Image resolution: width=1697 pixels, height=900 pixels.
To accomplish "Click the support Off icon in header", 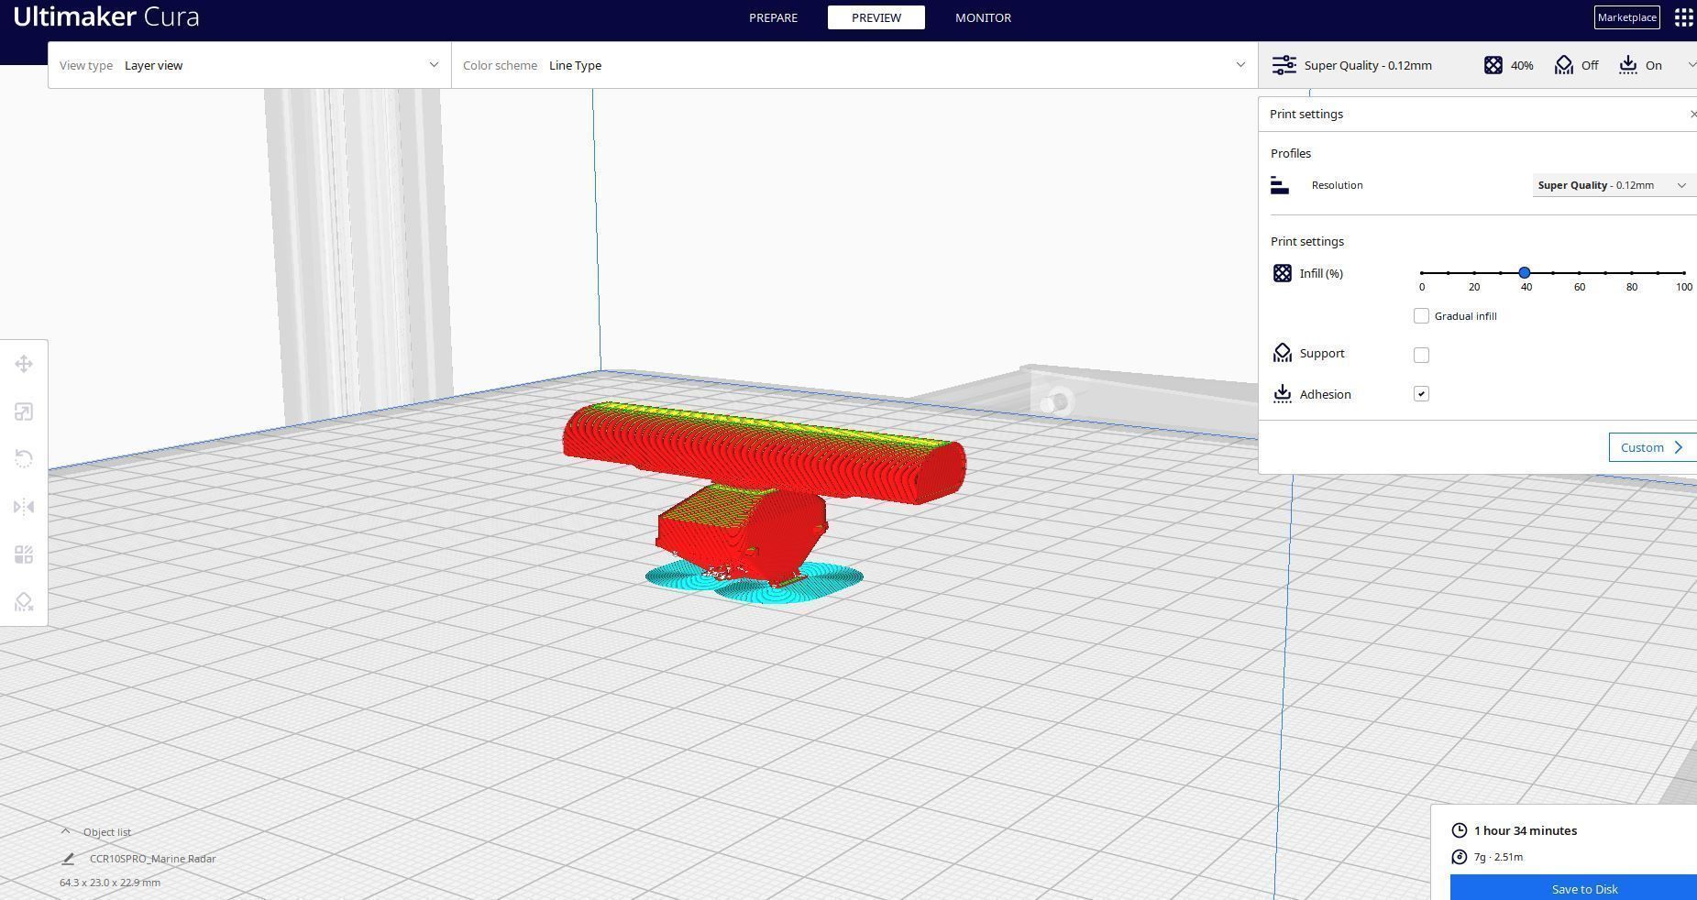I will (1564, 65).
